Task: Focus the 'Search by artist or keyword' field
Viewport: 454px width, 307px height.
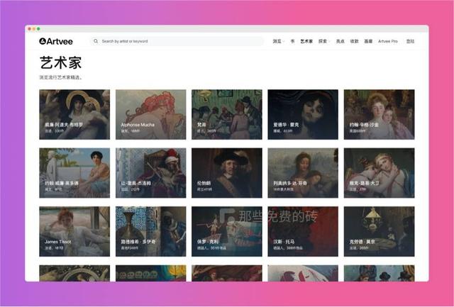Action: coord(177,41)
